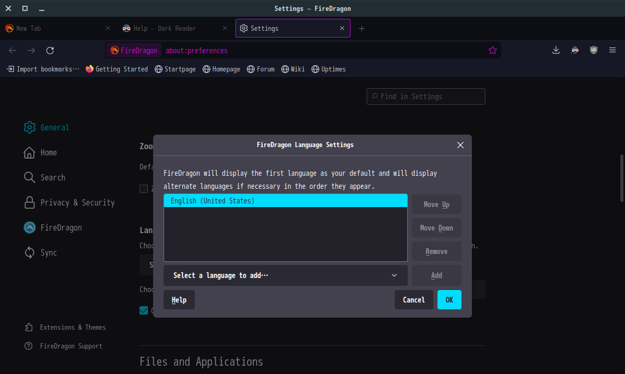Click Import bookmarks toolbar item

(x=43, y=69)
